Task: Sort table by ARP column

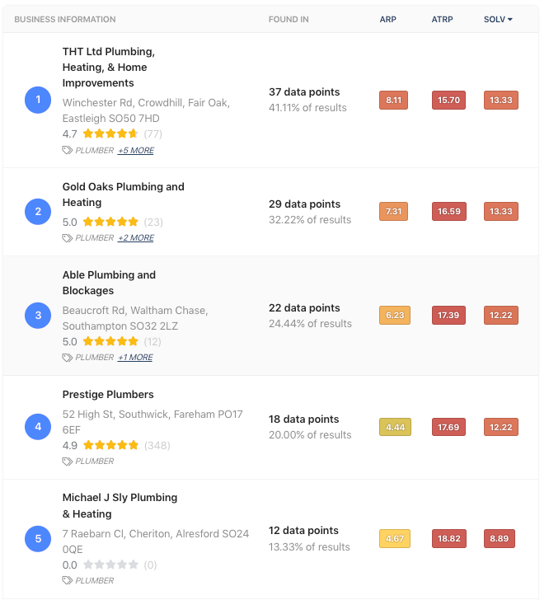Action: click(x=387, y=19)
